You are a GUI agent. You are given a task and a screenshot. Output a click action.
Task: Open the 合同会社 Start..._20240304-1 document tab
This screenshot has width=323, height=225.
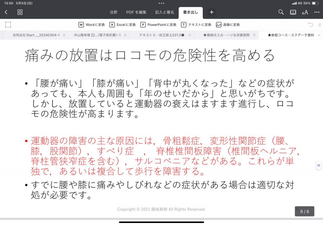[x=36, y=35]
